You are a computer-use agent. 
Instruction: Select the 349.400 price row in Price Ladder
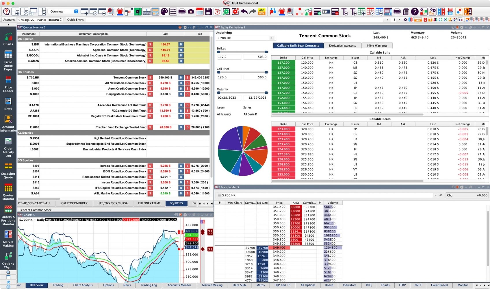click(x=279, y=248)
